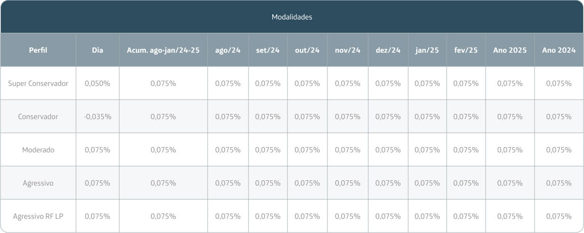Viewport: 584px width, 233px height.
Task: Select the set/24 column header
Action: (x=268, y=50)
